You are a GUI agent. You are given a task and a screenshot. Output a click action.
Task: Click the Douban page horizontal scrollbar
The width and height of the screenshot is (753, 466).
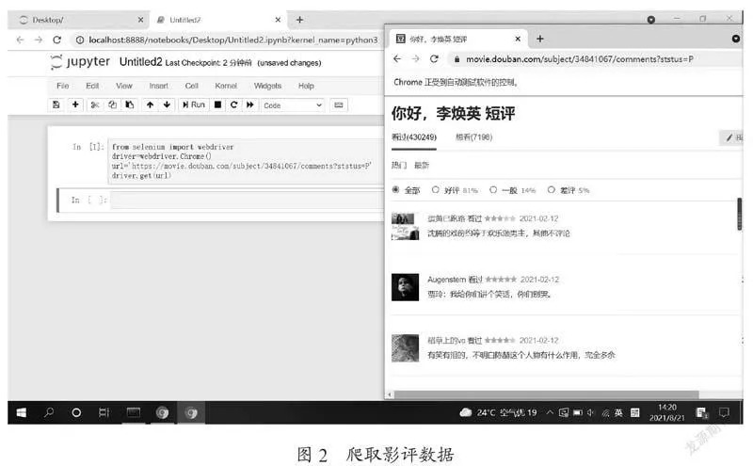[x=546, y=394]
